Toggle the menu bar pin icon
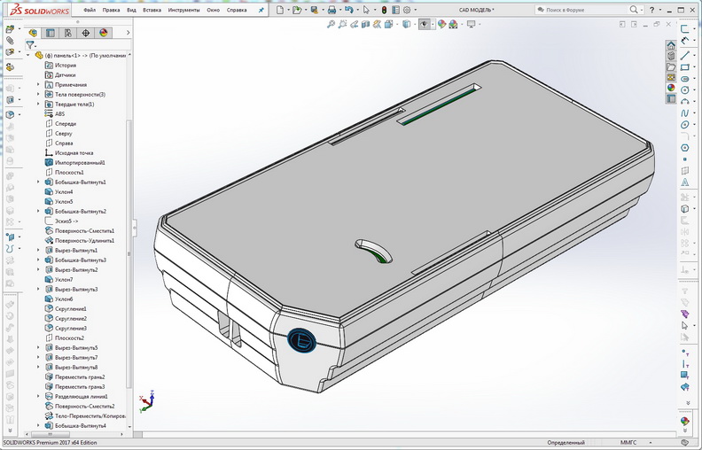This screenshot has height=450, width=702. tap(261, 10)
